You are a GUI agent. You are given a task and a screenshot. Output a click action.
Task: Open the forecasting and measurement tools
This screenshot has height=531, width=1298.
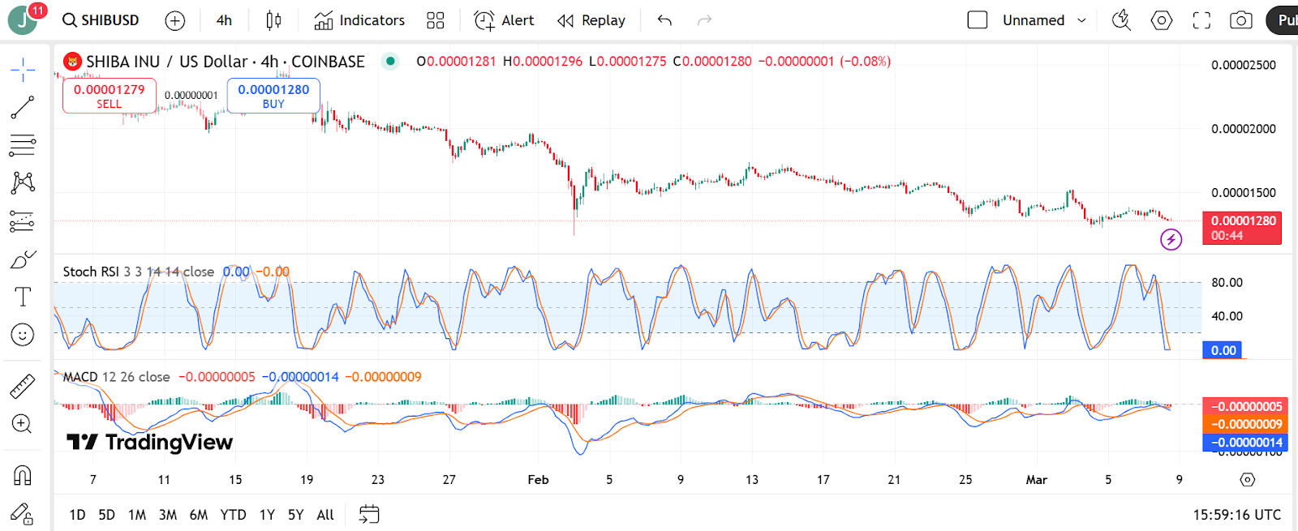(x=23, y=221)
